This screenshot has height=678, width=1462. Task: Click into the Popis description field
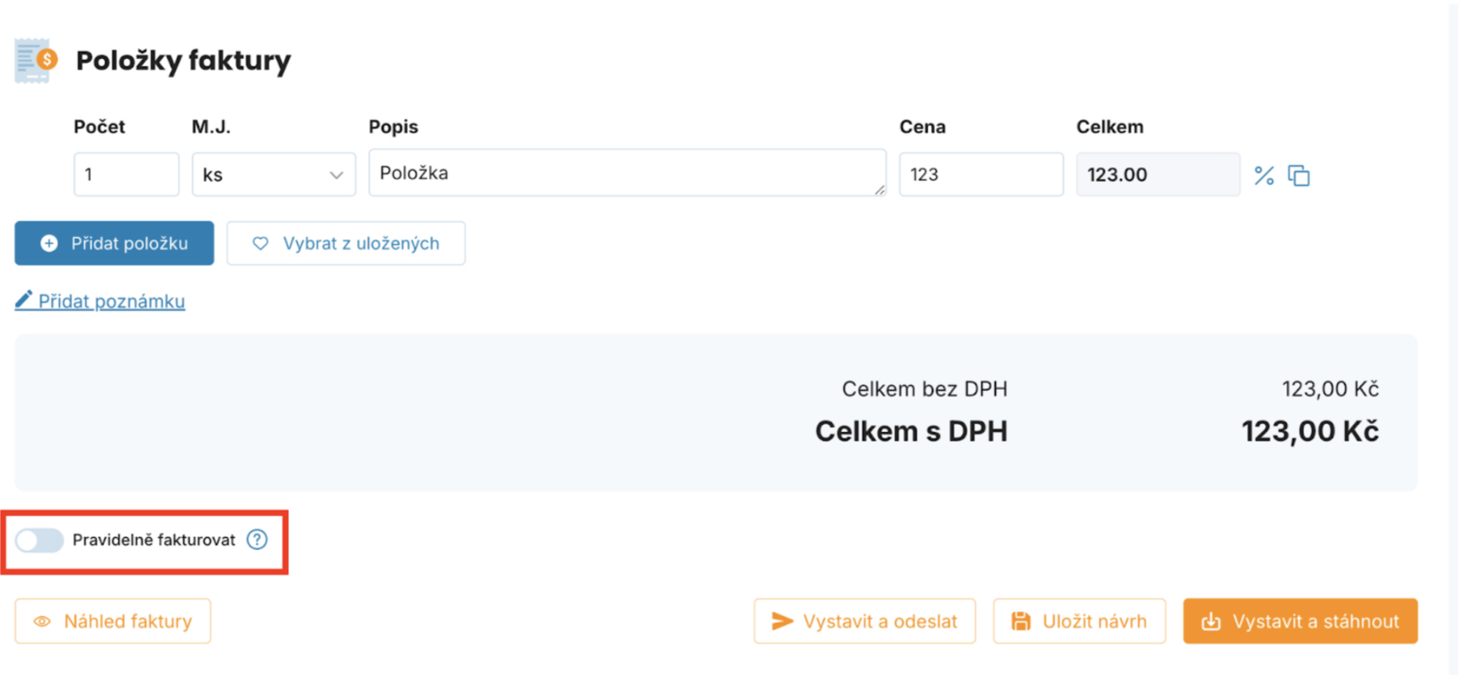(x=627, y=173)
